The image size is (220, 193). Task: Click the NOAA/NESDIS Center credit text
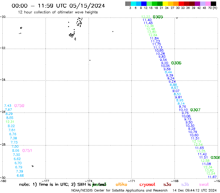(x=120, y=191)
